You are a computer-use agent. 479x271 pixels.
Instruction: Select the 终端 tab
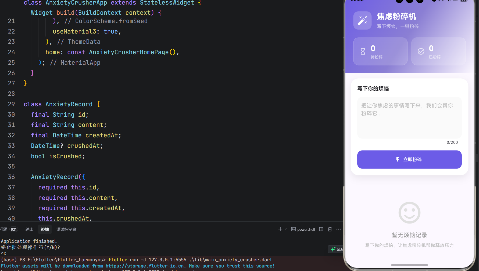pos(45,229)
